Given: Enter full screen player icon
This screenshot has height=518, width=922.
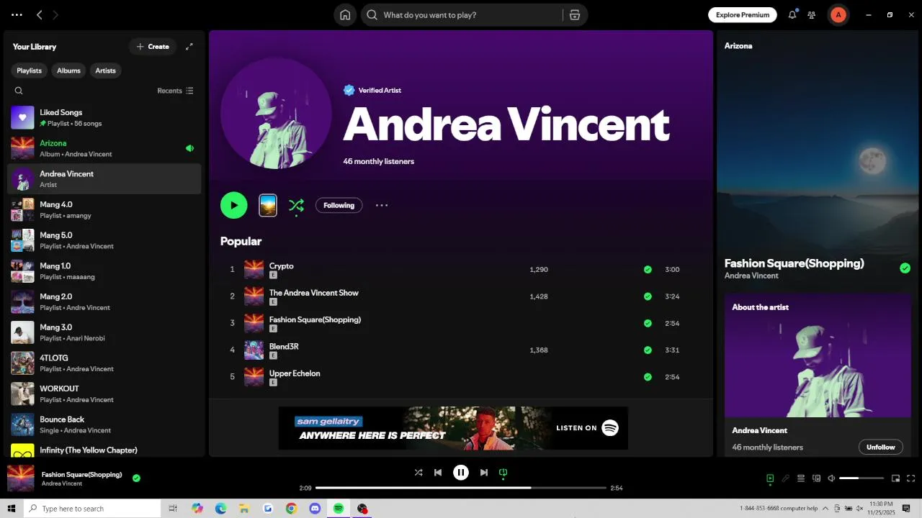Looking at the screenshot, I should click(x=911, y=478).
